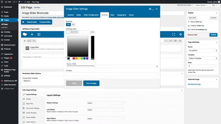Click the gray Close button in the dialog
This screenshot has height=124, width=221.
click(x=74, y=83)
